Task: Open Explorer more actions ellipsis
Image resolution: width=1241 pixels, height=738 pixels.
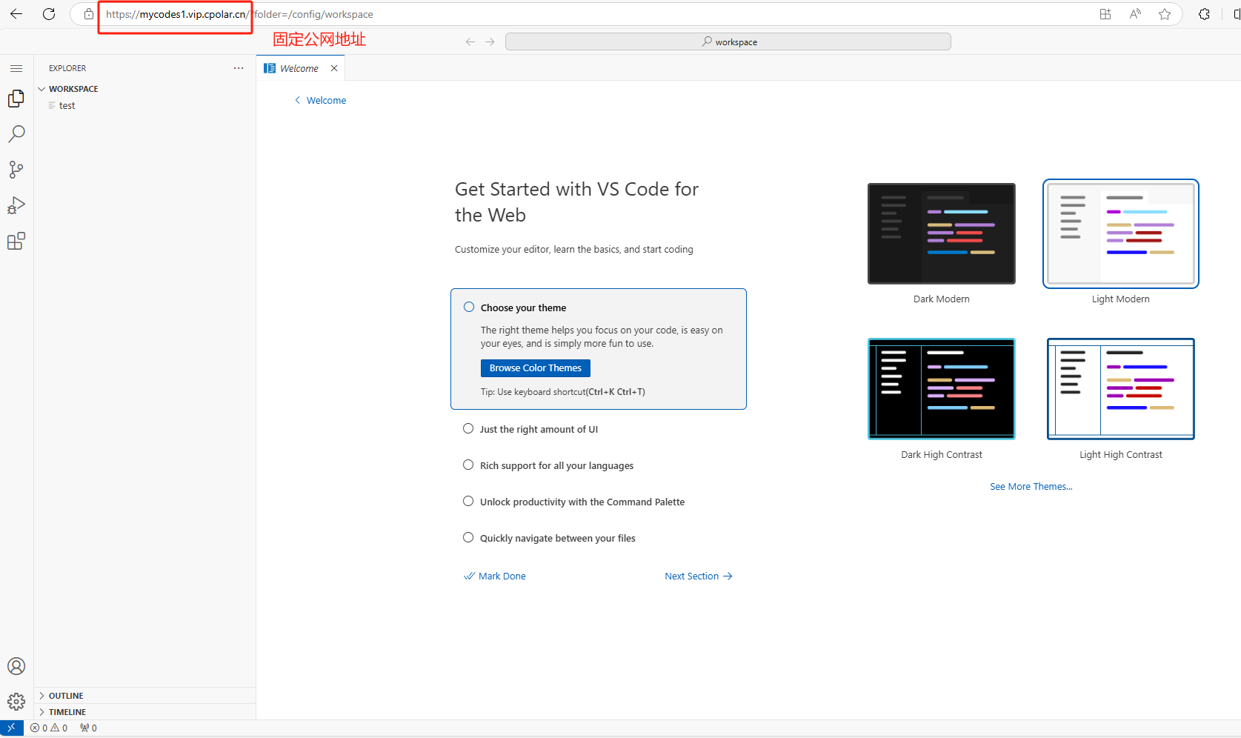Action: (239, 68)
